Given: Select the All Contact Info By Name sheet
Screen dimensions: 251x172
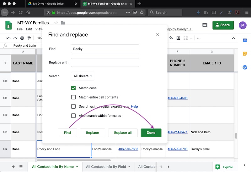Looking at the screenshot, I should click(x=53, y=167).
